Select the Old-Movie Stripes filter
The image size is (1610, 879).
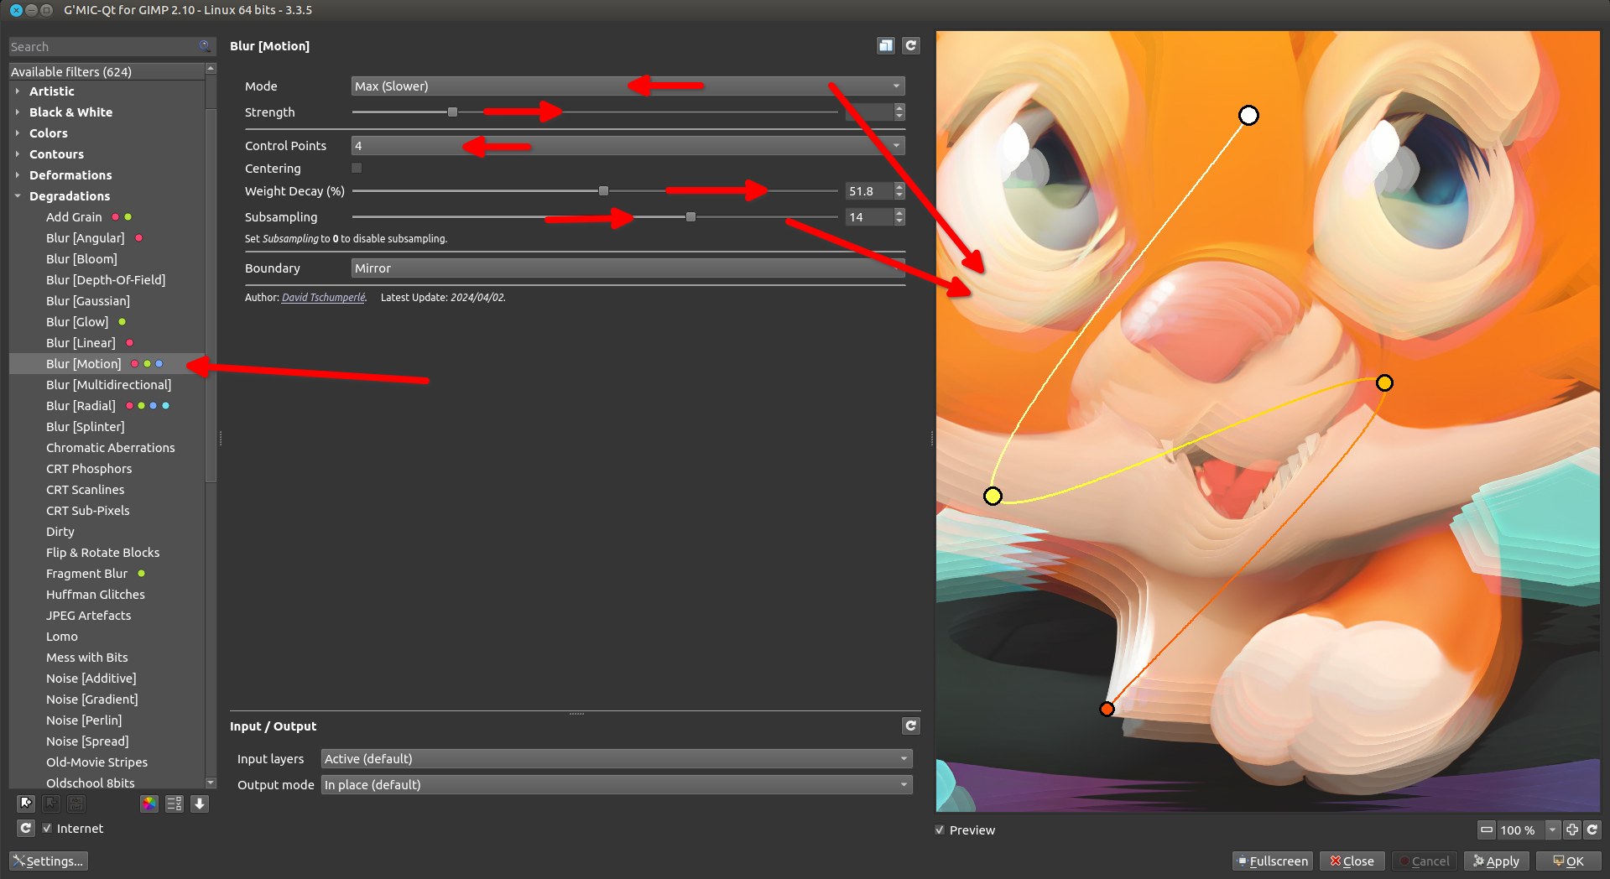point(96,762)
